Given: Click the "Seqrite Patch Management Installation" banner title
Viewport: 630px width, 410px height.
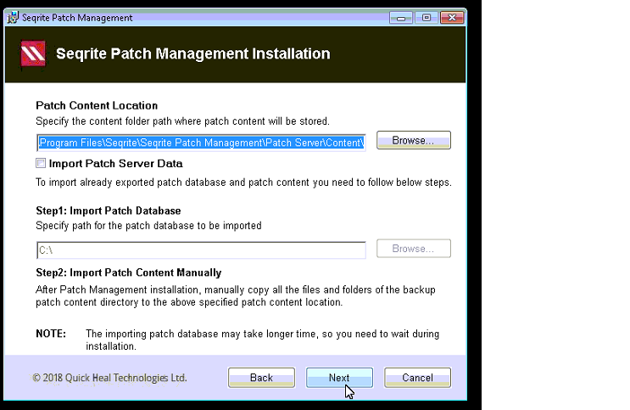Looking at the screenshot, I should tap(192, 53).
